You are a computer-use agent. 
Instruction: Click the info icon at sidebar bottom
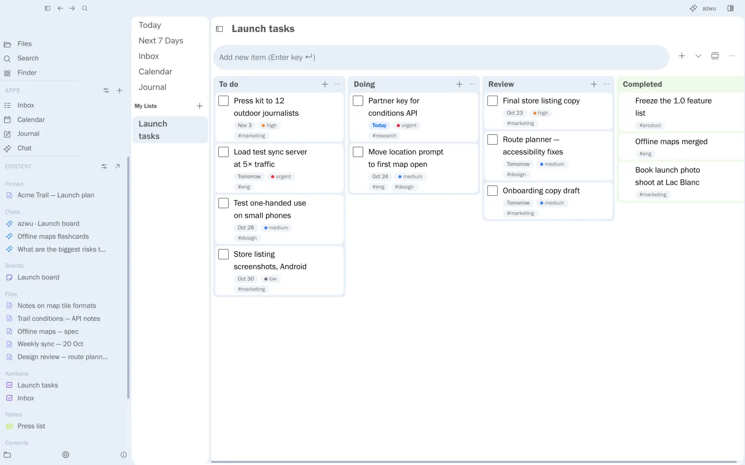click(123, 455)
